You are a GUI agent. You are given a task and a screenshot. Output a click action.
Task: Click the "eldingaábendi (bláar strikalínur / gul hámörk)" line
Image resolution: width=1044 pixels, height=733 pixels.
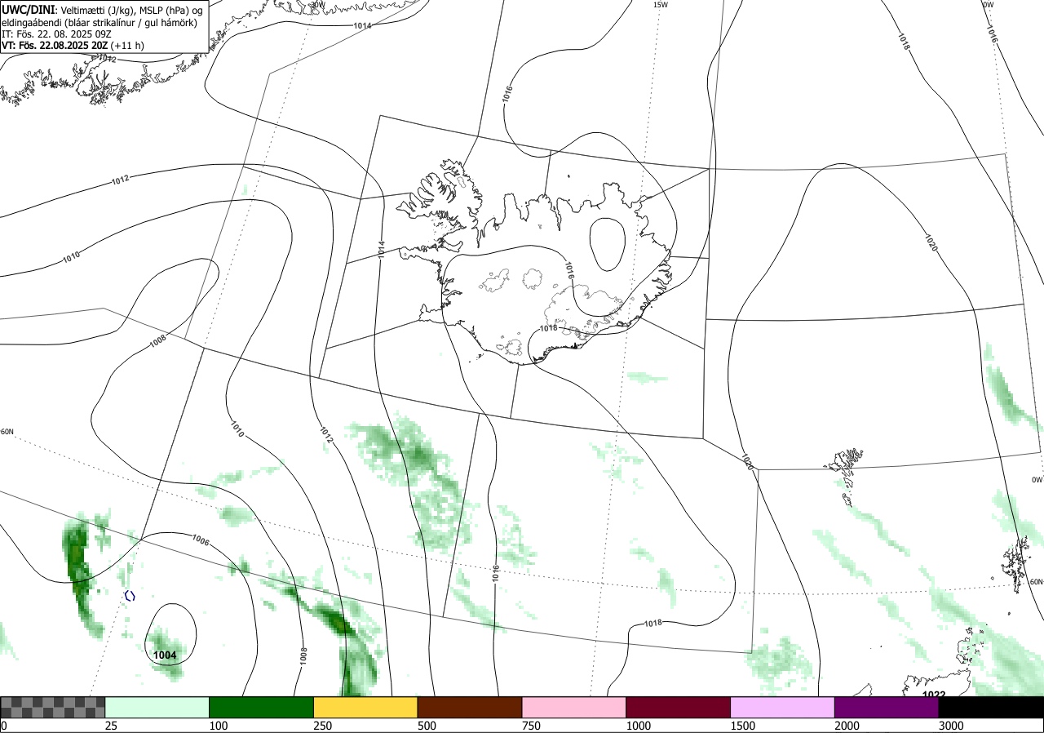click(100, 22)
